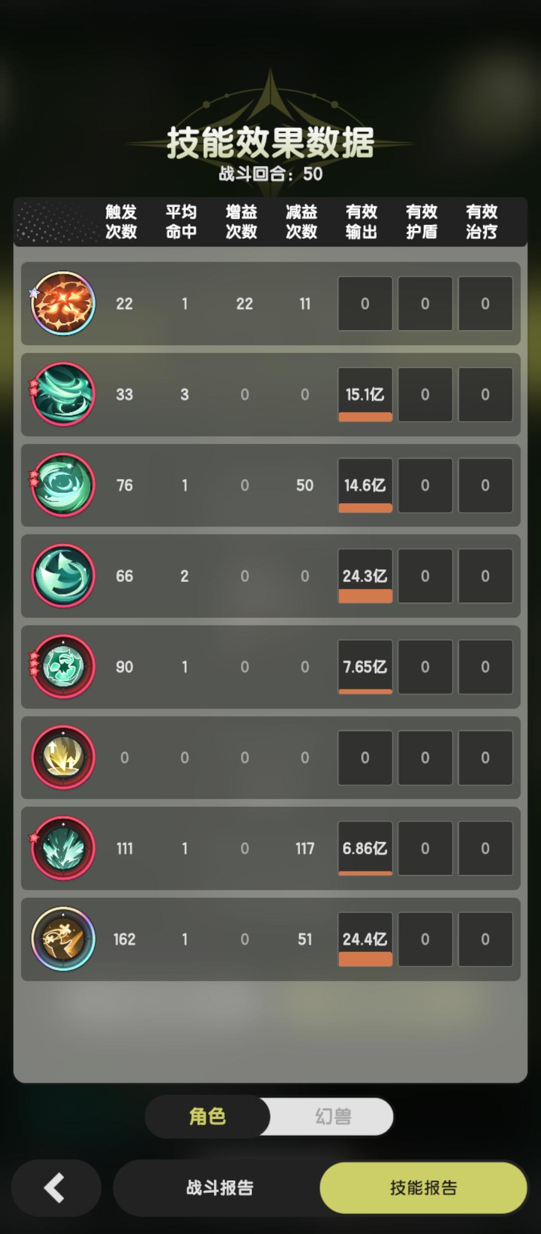
Task: Click the 触发次数 column header
Action: 121,222
